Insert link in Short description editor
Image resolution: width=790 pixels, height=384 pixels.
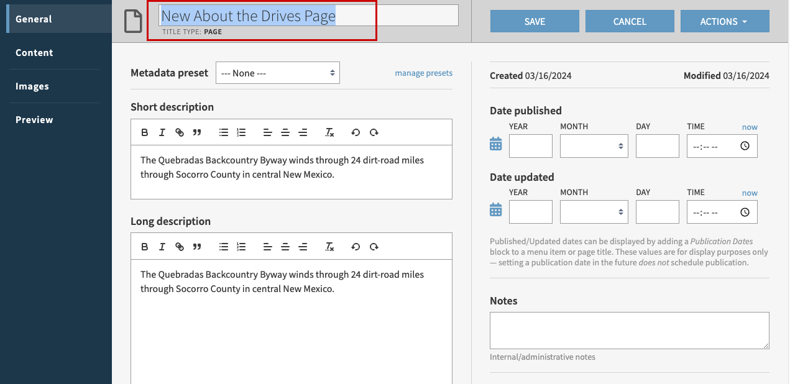[180, 132]
